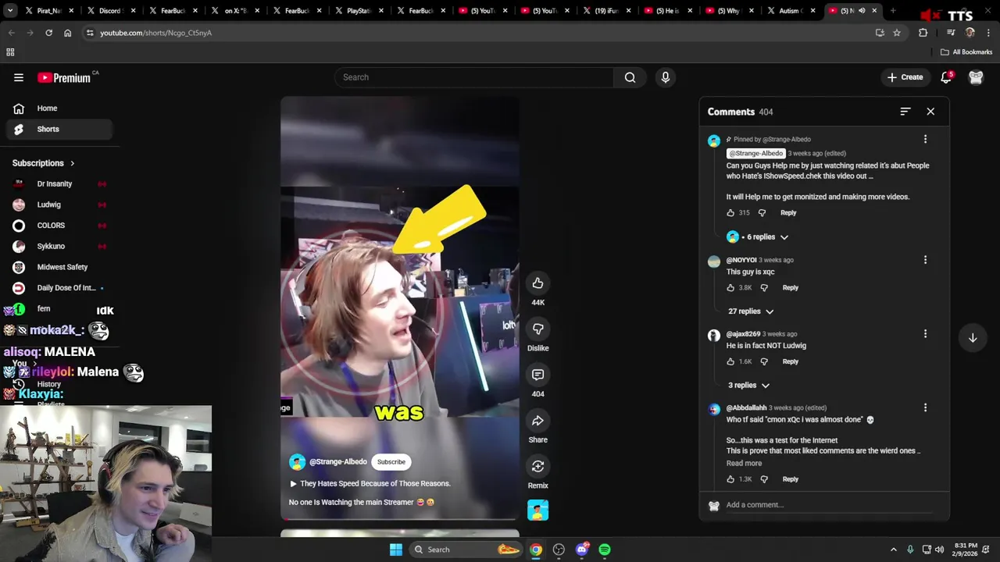Open more options on @ajax8269 comment
The height and width of the screenshot is (562, 1000).
point(925,334)
